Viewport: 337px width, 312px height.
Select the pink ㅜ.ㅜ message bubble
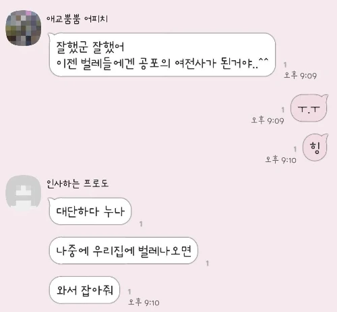pos(309,108)
